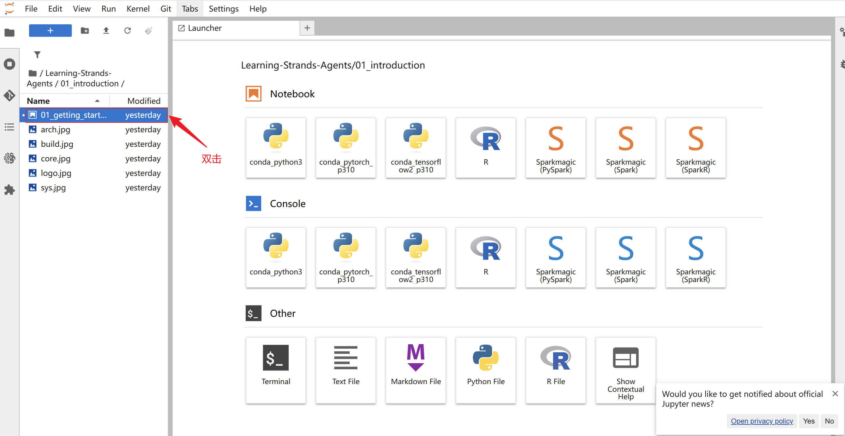
Task: Toggle the file filter funnel icon
Action: (37, 55)
